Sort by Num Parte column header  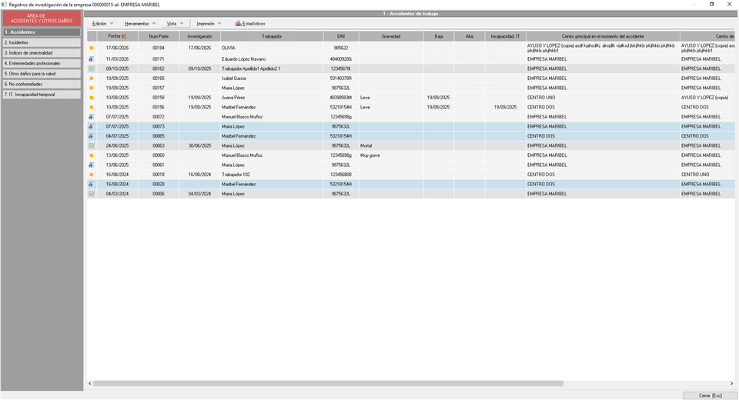pos(159,36)
